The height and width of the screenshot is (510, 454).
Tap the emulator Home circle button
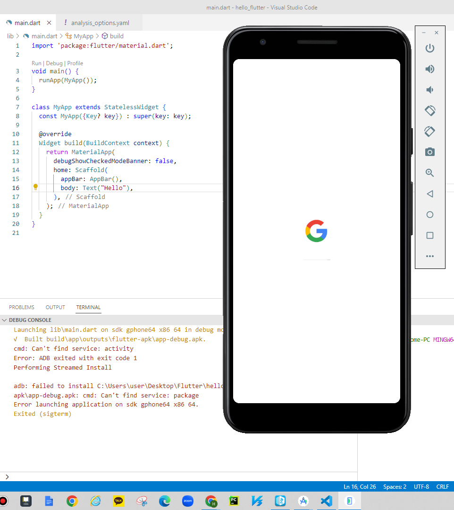429,215
